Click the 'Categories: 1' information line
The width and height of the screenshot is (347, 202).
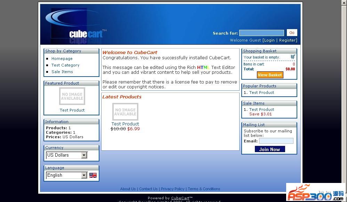(x=60, y=132)
